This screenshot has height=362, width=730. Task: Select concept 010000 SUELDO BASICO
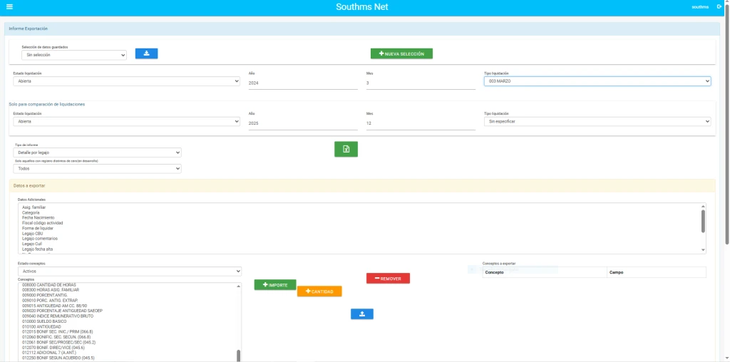tap(44, 321)
